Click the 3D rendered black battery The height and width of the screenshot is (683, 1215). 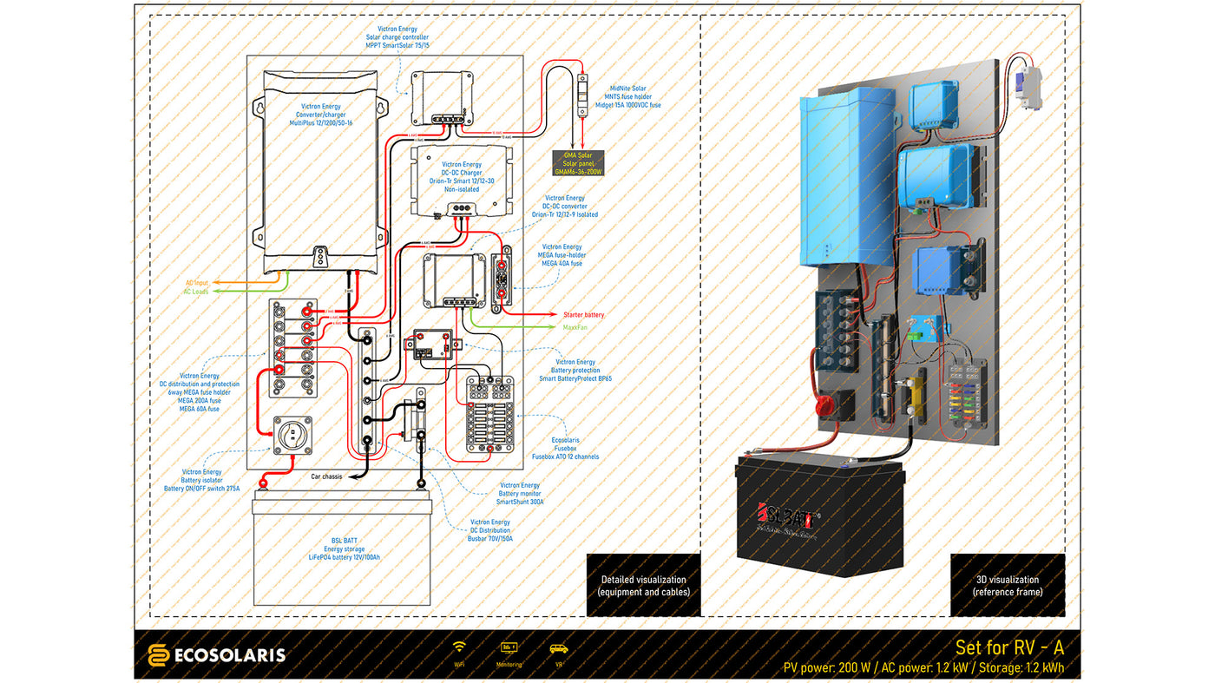pos(820,516)
